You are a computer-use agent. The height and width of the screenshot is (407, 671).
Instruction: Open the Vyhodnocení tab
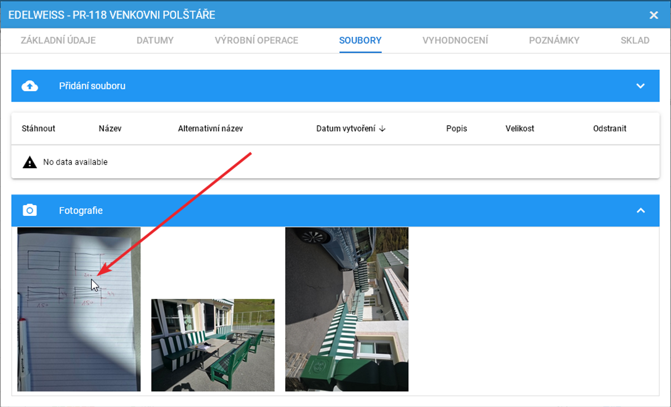[455, 40]
